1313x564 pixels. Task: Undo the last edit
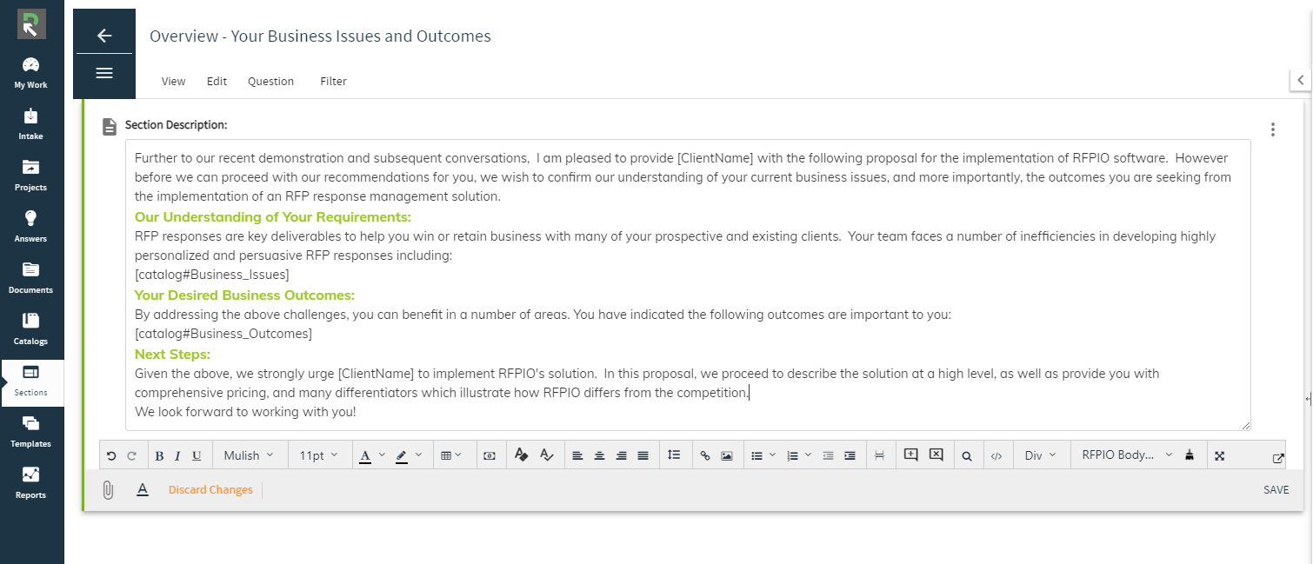pyautogui.click(x=111, y=455)
